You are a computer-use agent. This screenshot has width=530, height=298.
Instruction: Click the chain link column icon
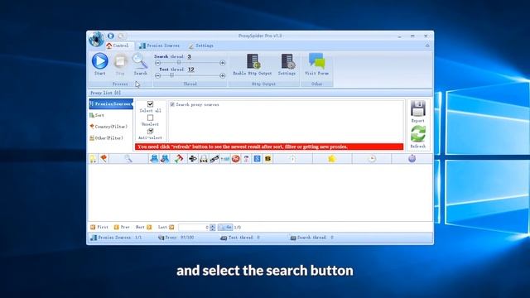[214, 158]
